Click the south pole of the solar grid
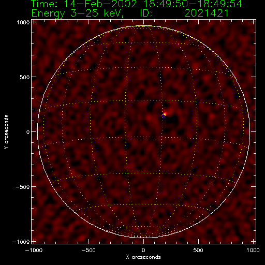This screenshot has width=265, height=265. (x=143, y=237)
